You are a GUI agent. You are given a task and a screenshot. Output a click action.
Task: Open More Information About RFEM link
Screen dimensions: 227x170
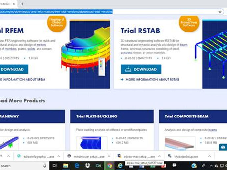tap(22, 79)
